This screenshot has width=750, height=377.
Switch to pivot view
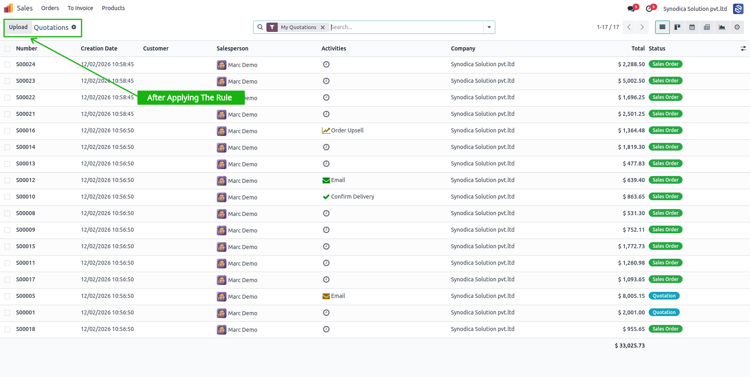(707, 27)
